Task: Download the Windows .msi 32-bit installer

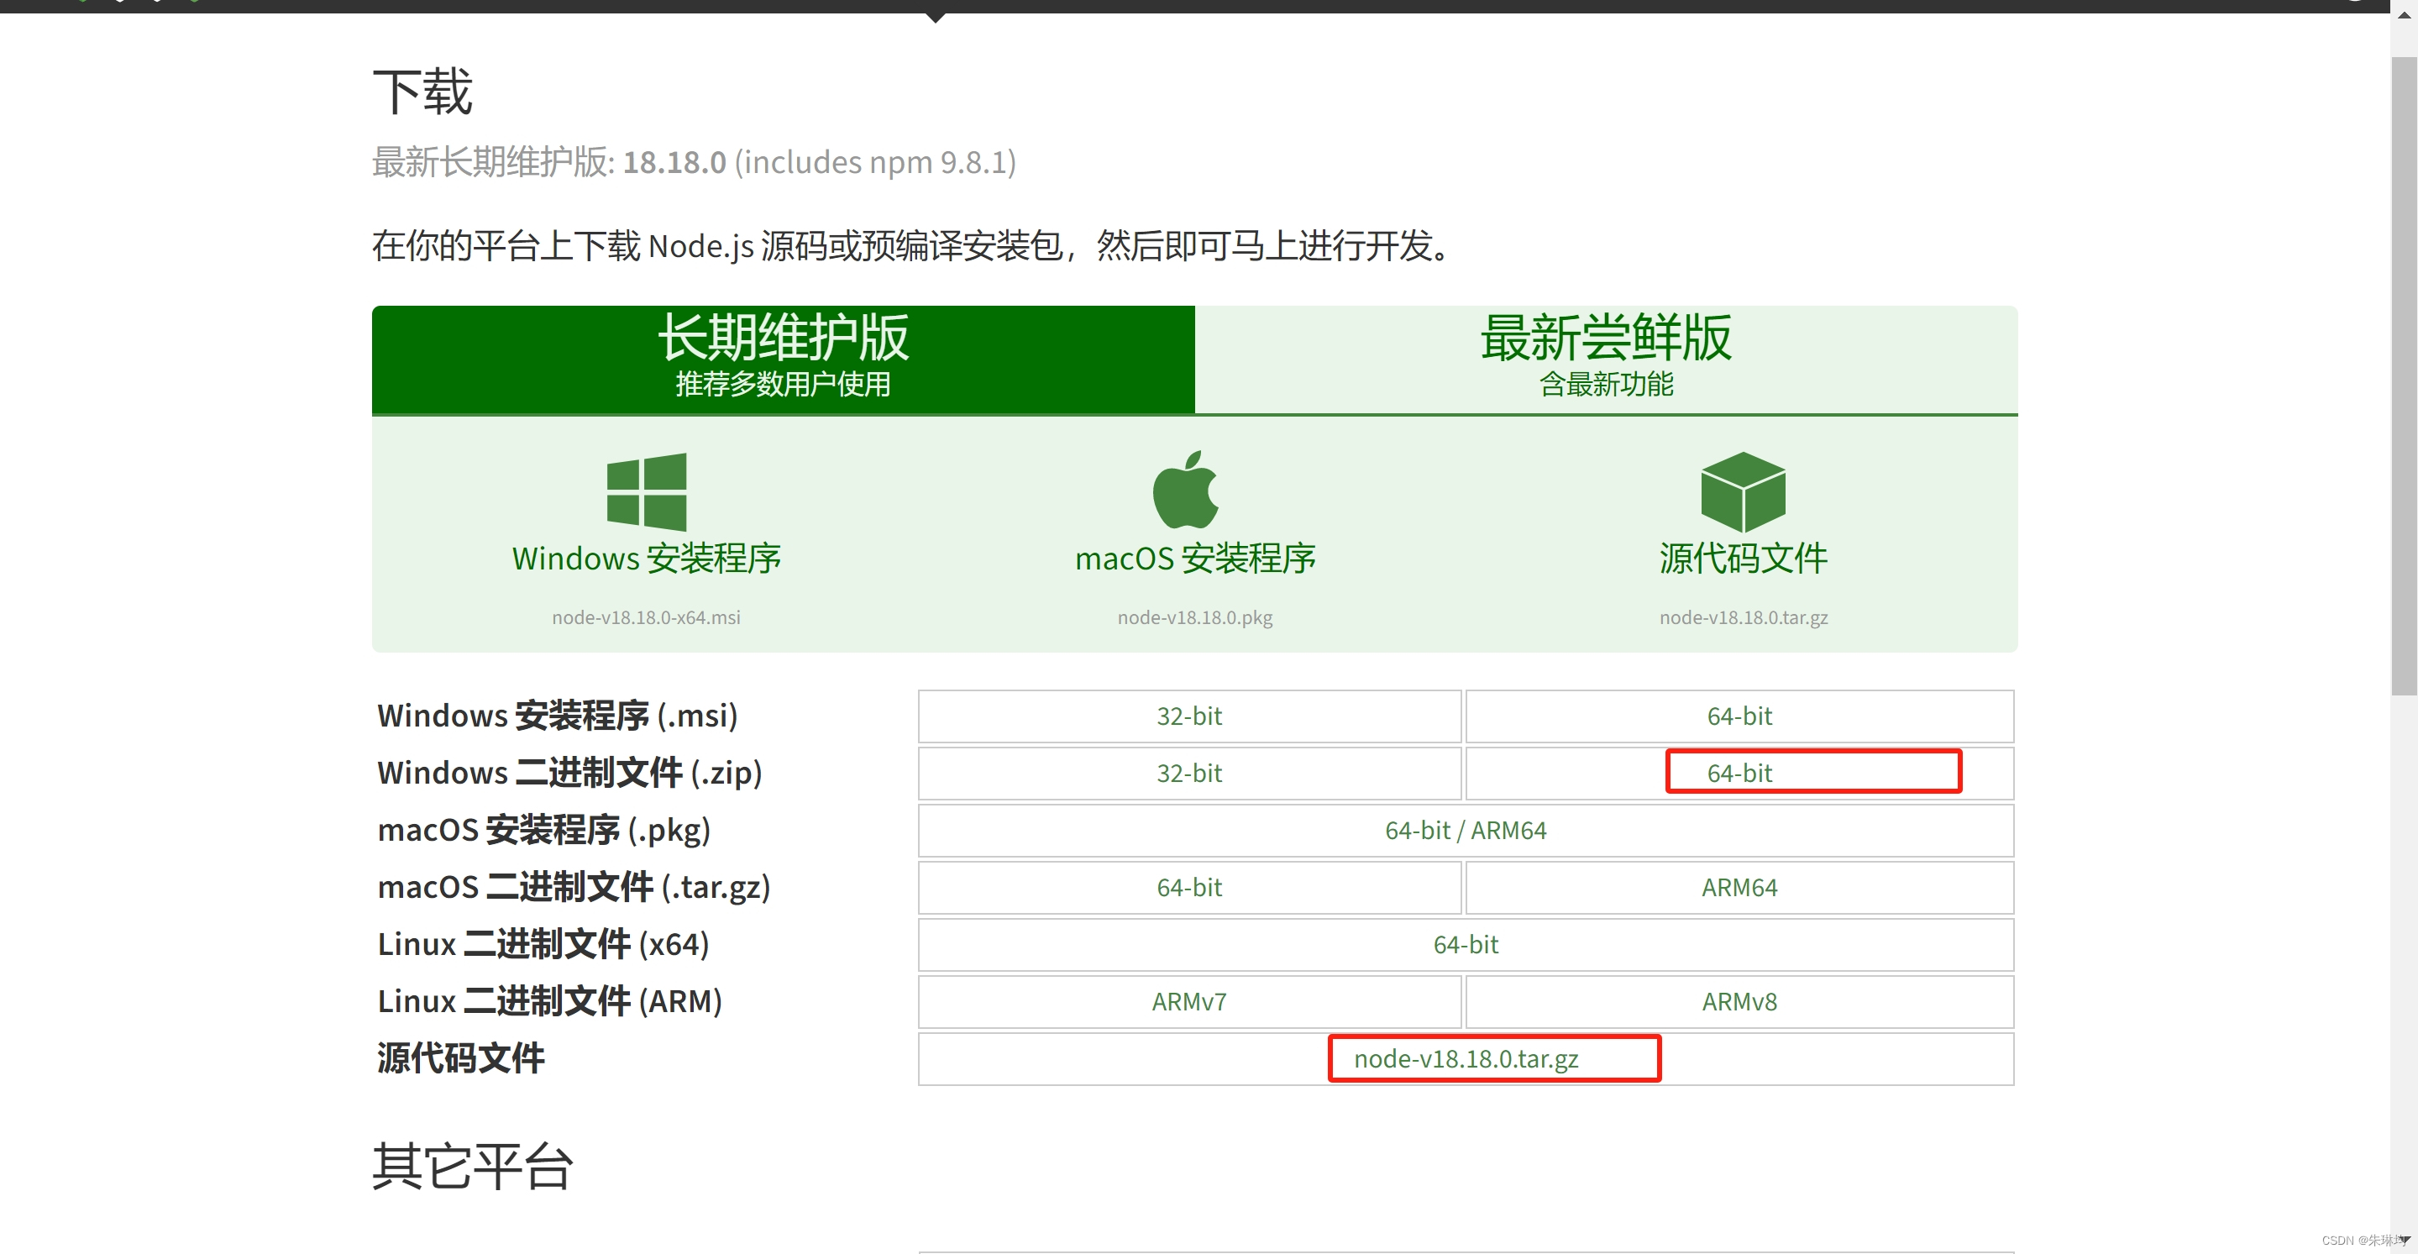Action: pyautogui.click(x=1189, y=716)
